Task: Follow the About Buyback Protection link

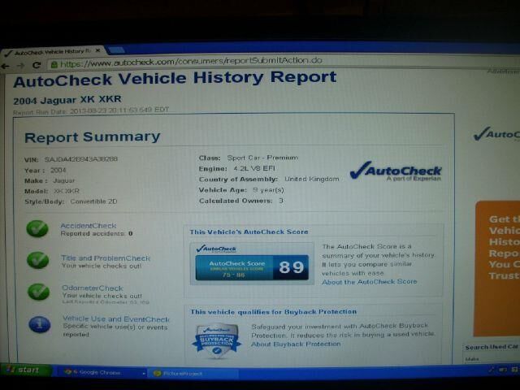Action: tap(296, 344)
